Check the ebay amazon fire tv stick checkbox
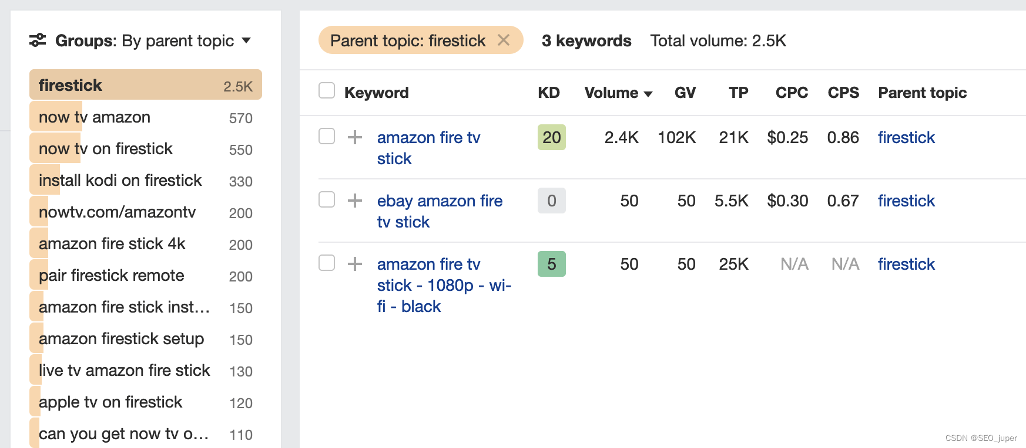Image resolution: width=1026 pixels, height=448 pixels. pyautogui.click(x=327, y=199)
